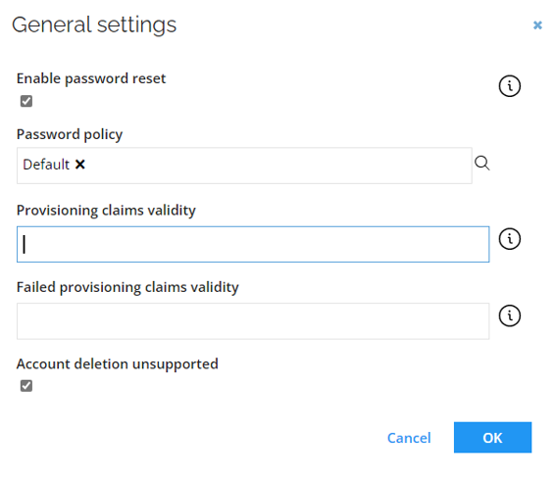This screenshot has height=481, width=555.
Task: Click the Account deletion unsupported label
Action: pyautogui.click(x=117, y=364)
